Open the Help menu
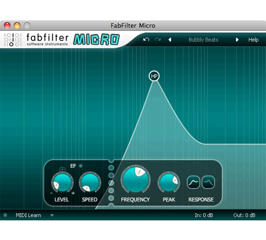 pyautogui.click(x=253, y=40)
